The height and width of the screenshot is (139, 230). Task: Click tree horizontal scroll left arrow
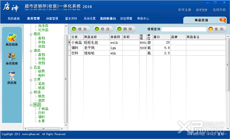tap(26, 129)
